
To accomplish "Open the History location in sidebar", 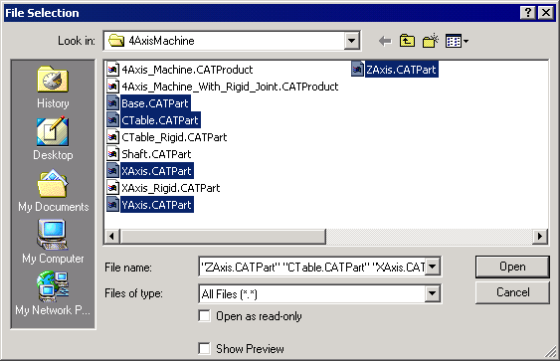I will coord(53,88).
